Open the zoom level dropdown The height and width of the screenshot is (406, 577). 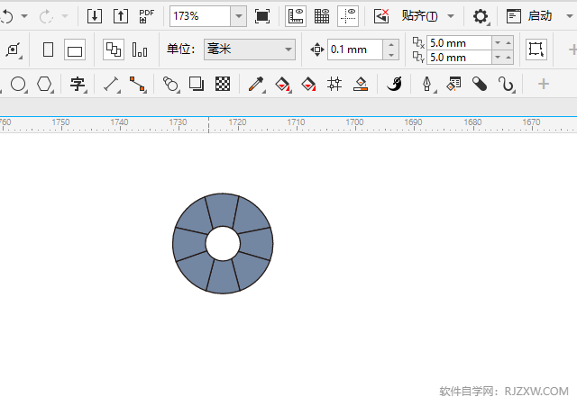(x=238, y=16)
